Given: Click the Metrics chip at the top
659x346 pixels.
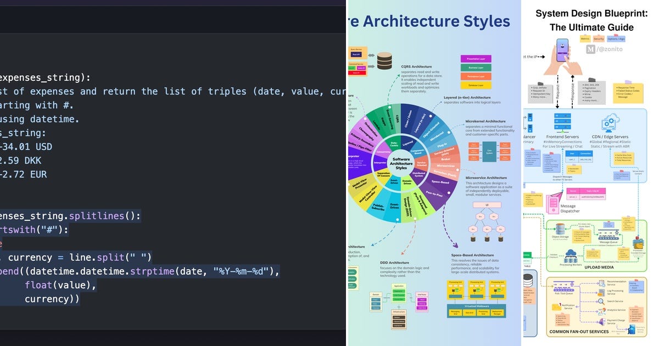Looking at the screenshot, I should point(585,38).
